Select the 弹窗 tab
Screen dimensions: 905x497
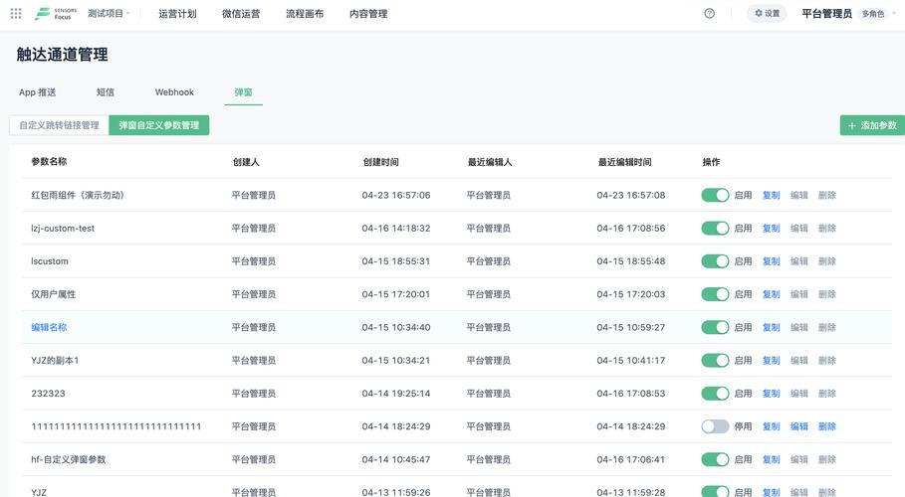[244, 92]
